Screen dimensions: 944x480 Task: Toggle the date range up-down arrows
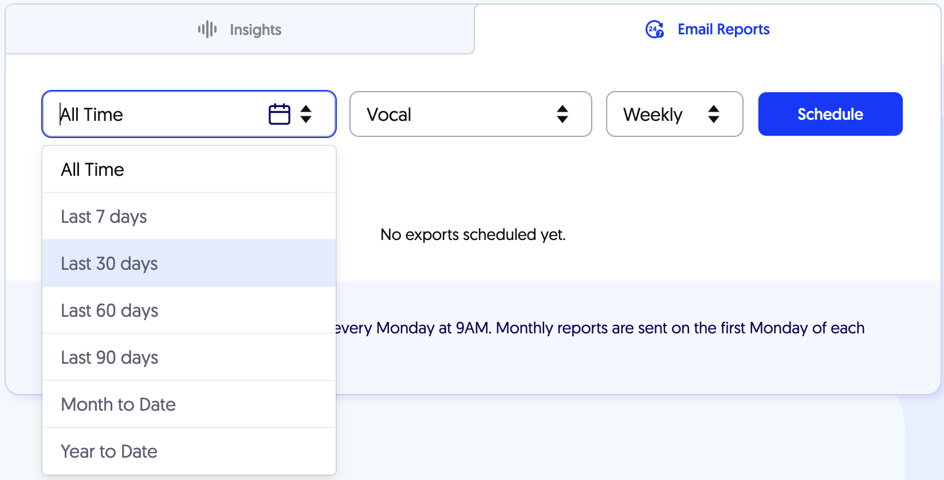click(x=306, y=114)
